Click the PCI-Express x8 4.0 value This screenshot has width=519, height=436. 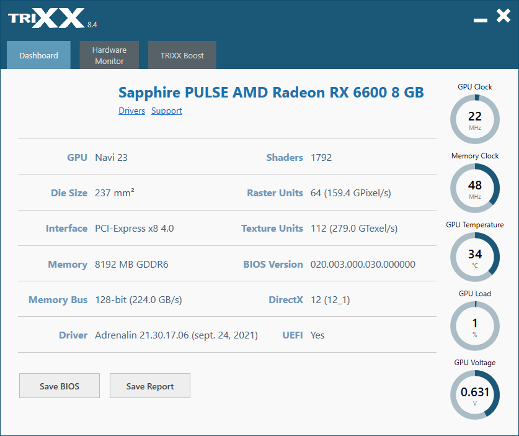pos(135,229)
